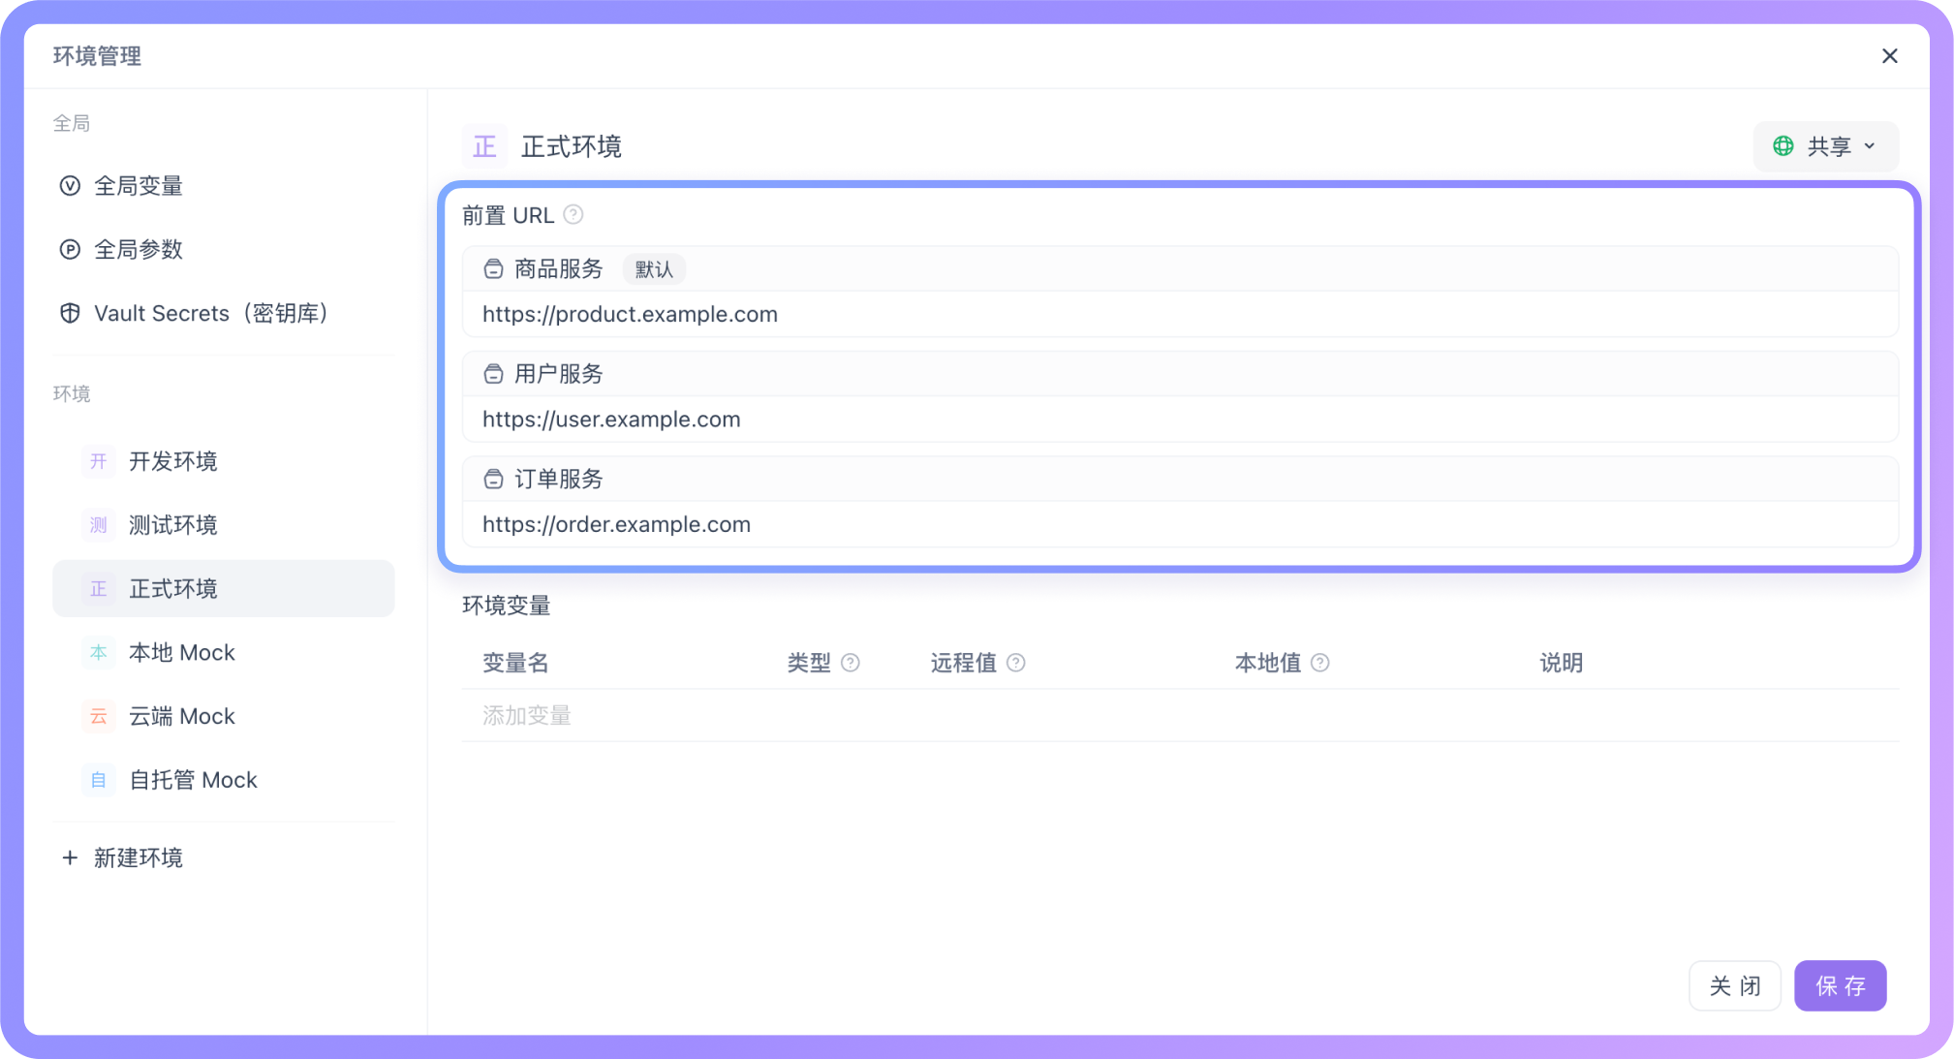Click the global parameters P icon
This screenshot has height=1059, width=1954.
pyautogui.click(x=70, y=250)
